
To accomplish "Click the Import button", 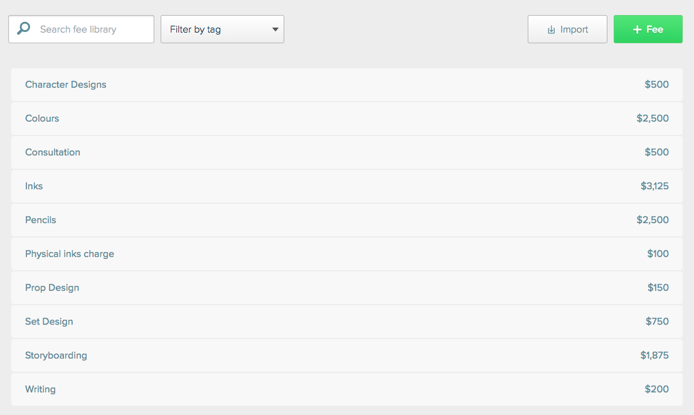I will (x=567, y=29).
